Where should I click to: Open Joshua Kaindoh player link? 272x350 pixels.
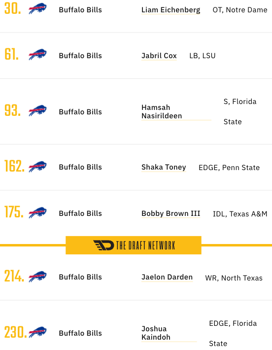point(156,333)
